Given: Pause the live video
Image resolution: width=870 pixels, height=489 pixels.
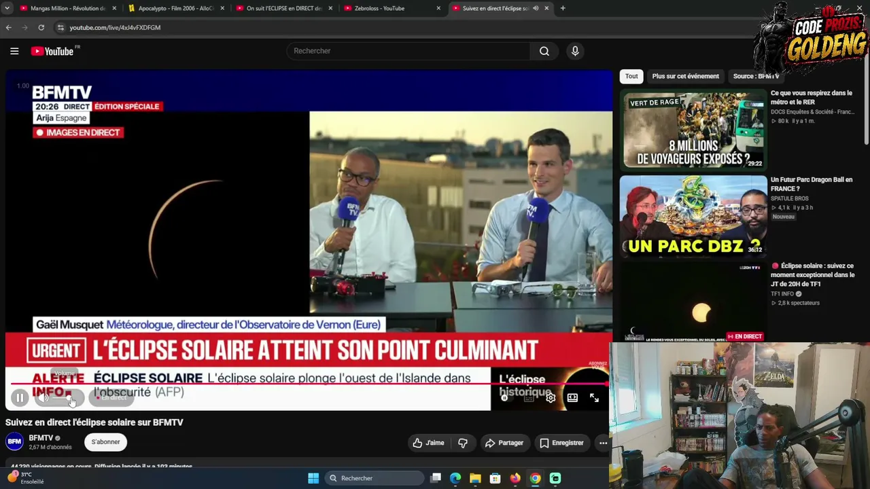Looking at the screenshot, I should [20, 398].
